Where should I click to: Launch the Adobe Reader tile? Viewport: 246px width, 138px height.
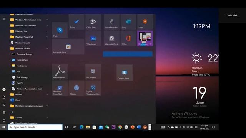60,72
